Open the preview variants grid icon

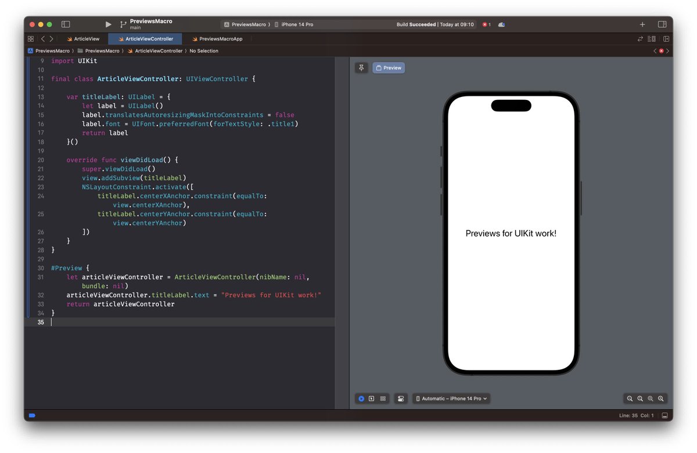(x=383, y=398)
